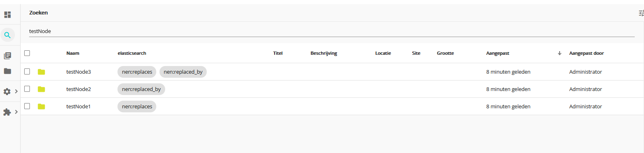This screenshot has width=644, height=153.
Task: Click Administrator in testNode2 row
Action: click(x=585, y=89)
